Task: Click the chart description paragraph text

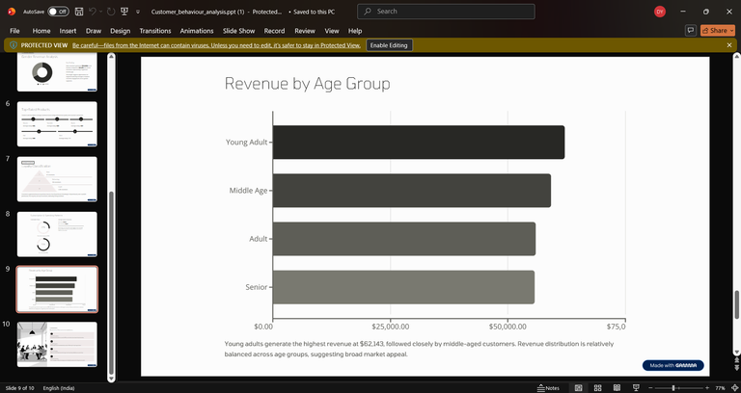Action: [419, 349]
